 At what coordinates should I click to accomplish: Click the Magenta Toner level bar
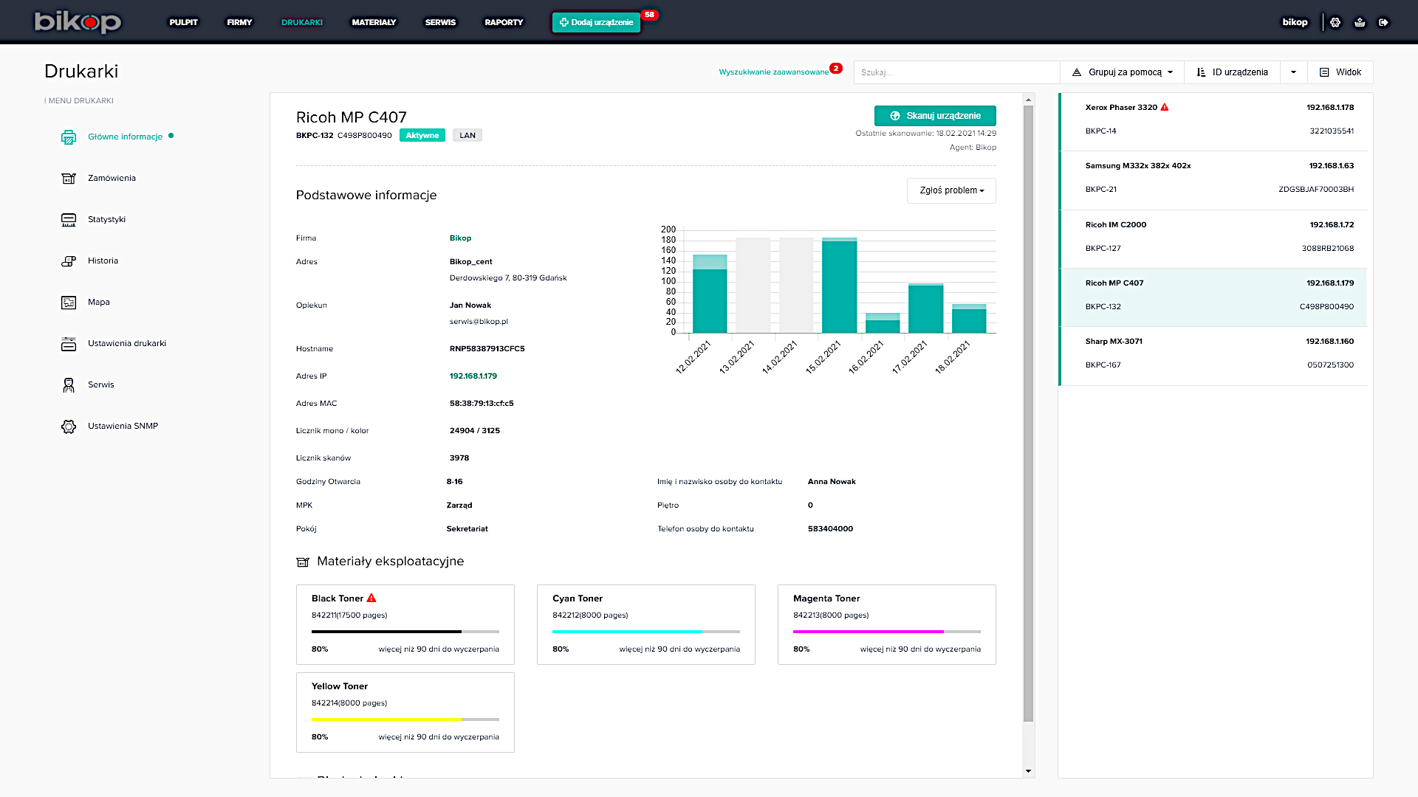tap(887, 632)
